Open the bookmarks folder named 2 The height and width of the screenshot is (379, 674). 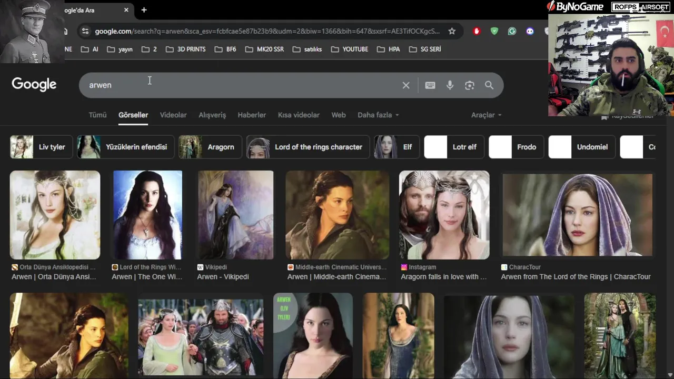[x=149, y=49]
